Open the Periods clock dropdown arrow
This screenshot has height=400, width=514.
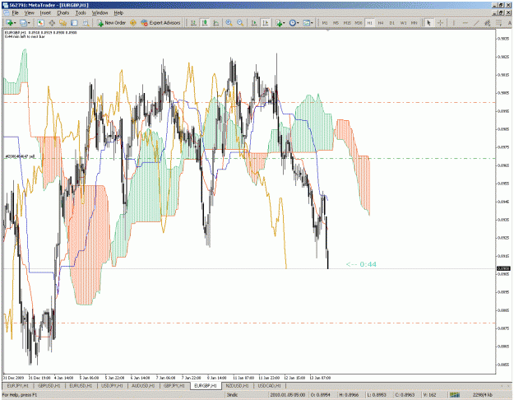coord(298,23)
